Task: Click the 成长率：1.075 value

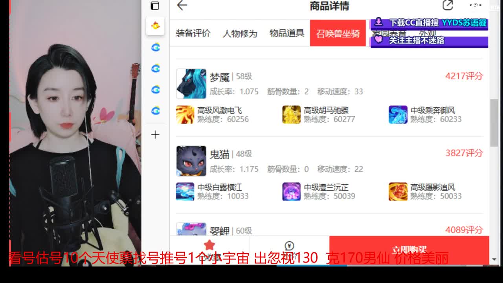Action: [x=234, y=92]
